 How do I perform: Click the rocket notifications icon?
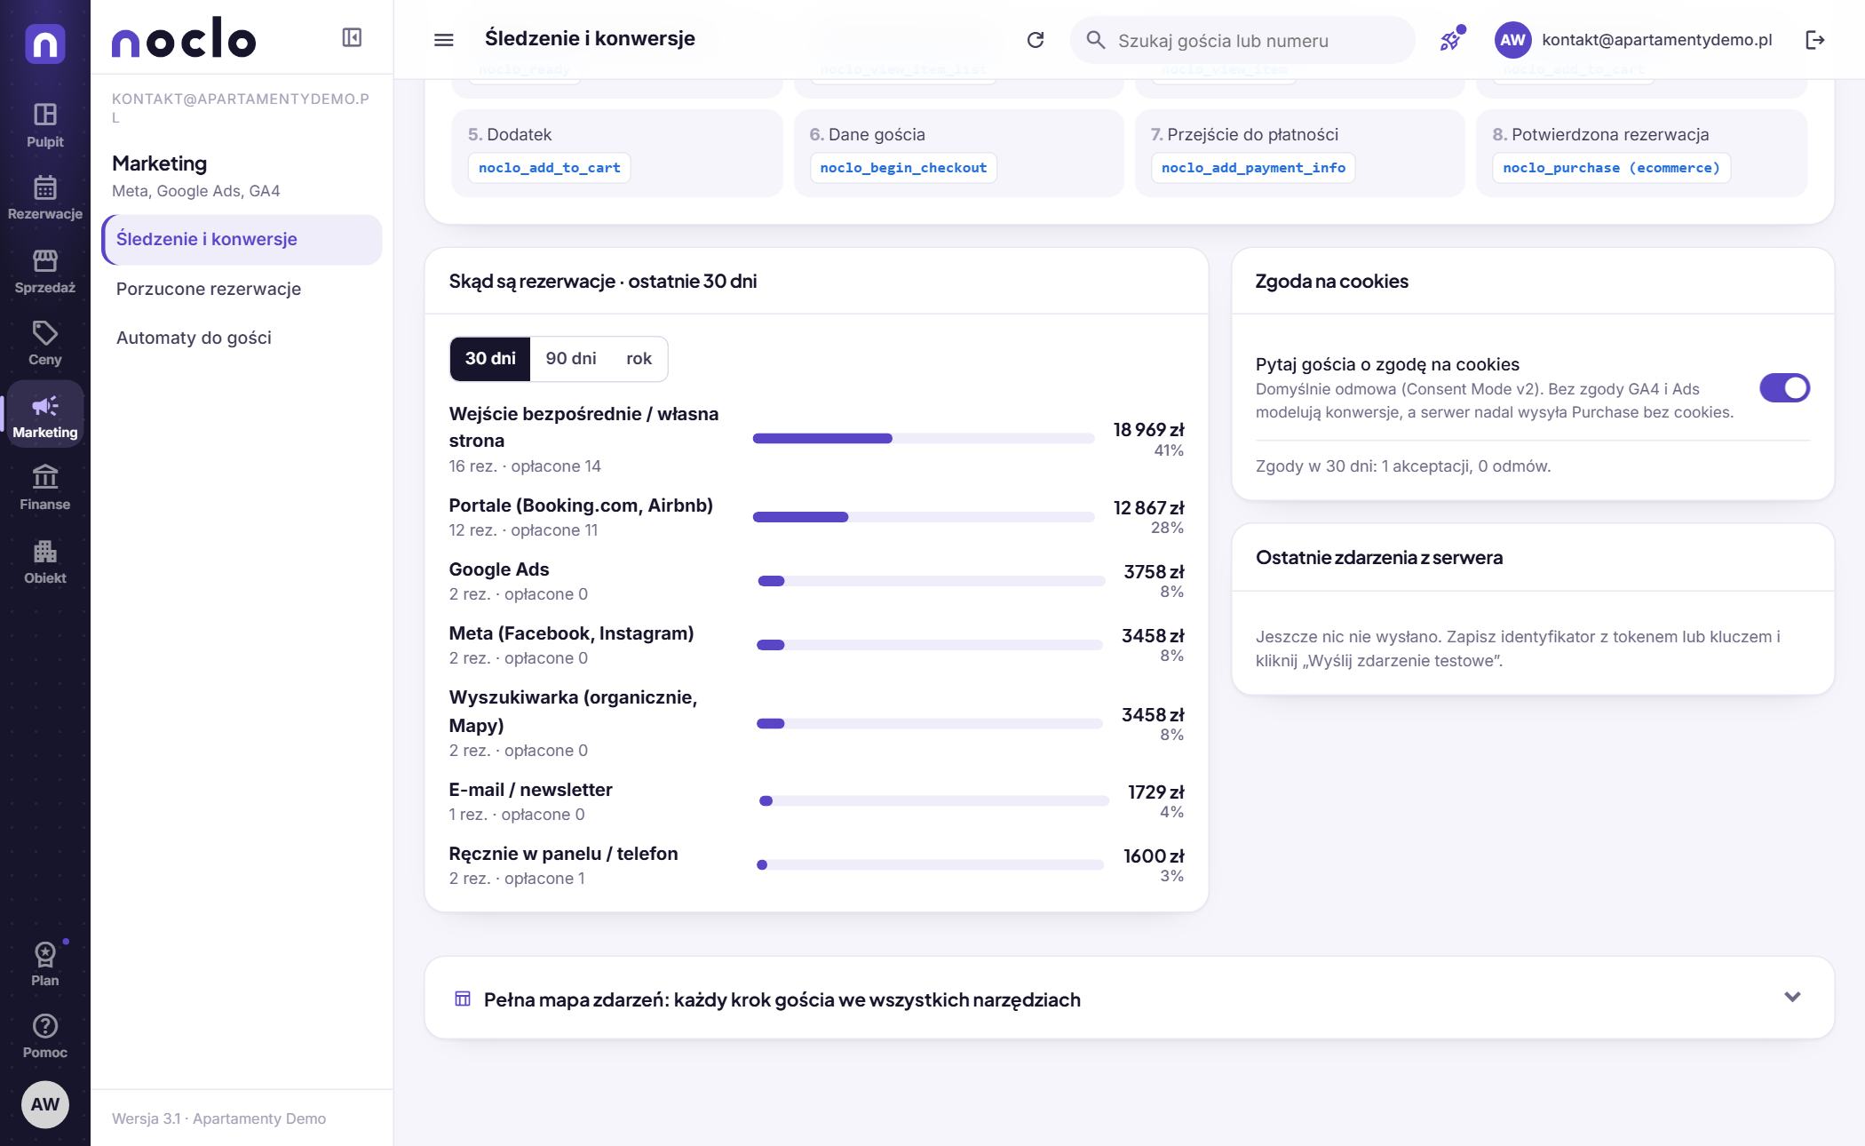(x=1451, y=40)
